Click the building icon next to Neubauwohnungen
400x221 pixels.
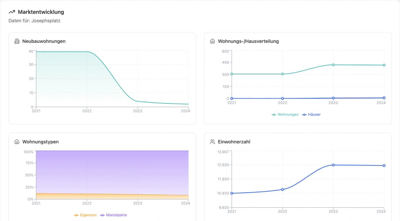coord(17,41)
